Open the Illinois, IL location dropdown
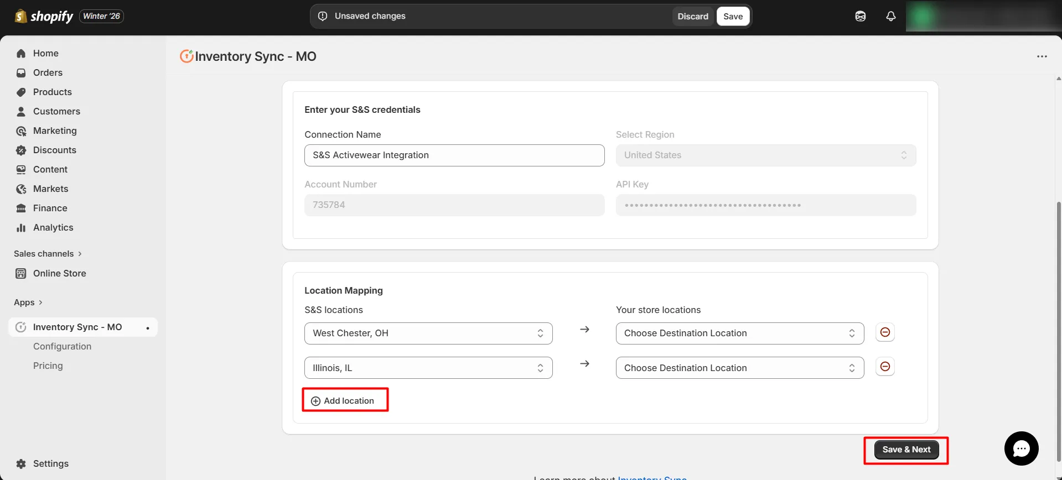Screen dimensions: 1062x480 pyautogui.click(x=428, y=368)
